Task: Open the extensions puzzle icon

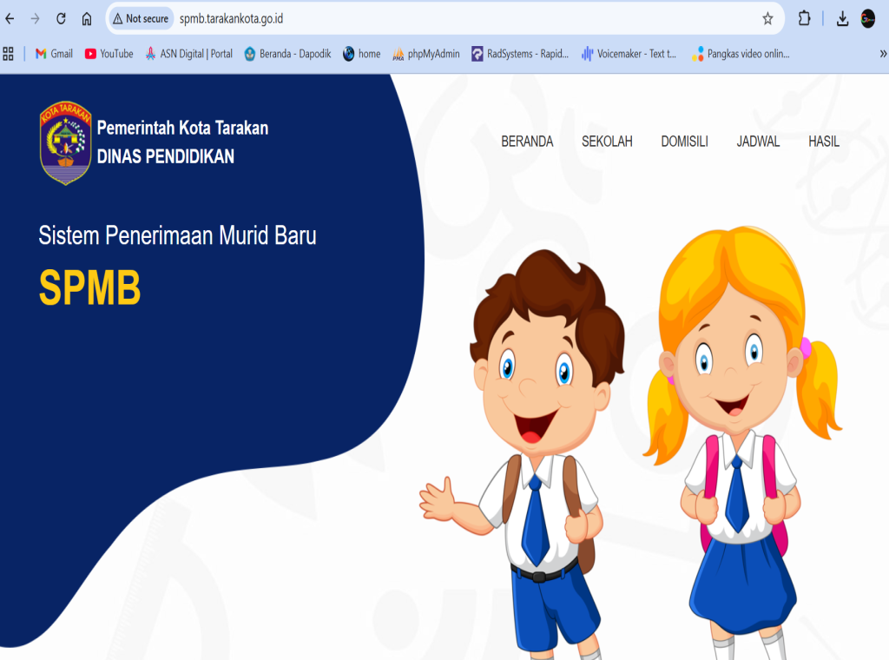Action: coord(804,18)
